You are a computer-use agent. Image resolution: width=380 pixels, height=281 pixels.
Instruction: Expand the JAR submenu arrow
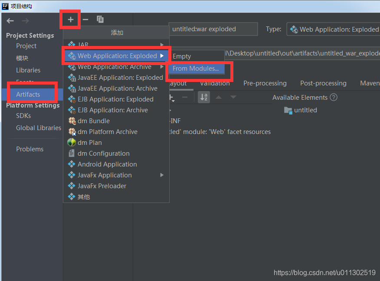click(x=162, y=45)
